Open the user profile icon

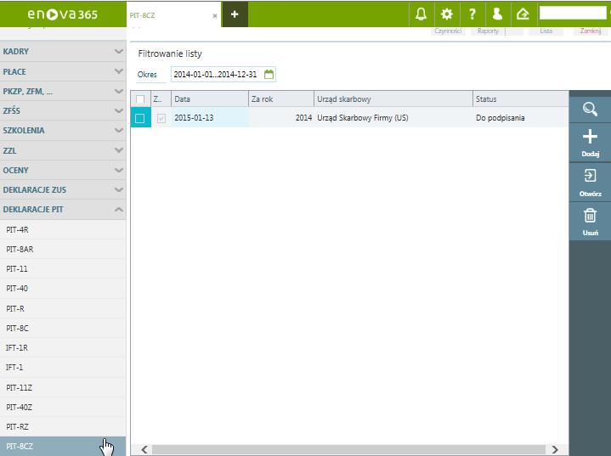pos(497,14)
